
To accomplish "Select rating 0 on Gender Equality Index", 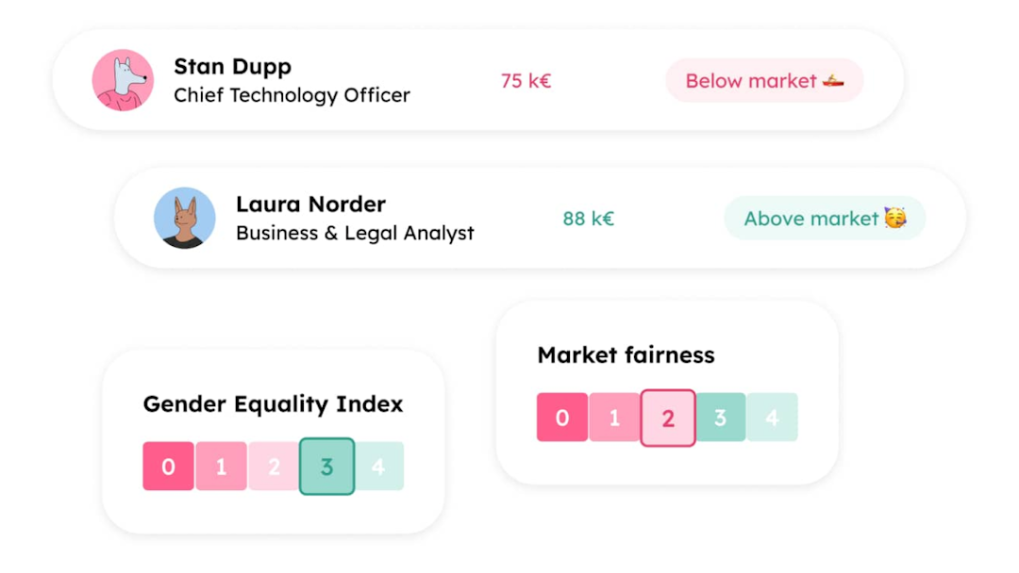I will (168, 466).
